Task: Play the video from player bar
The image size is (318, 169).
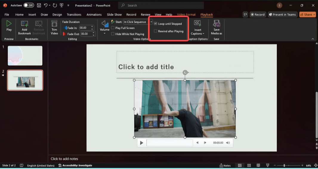Action: [x=142, y=143]
